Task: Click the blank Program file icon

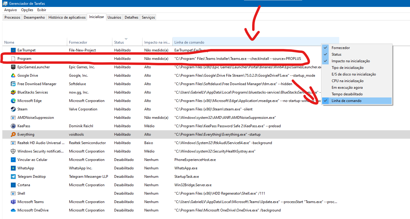Action: pyautogui.click(x=13, y=59)
